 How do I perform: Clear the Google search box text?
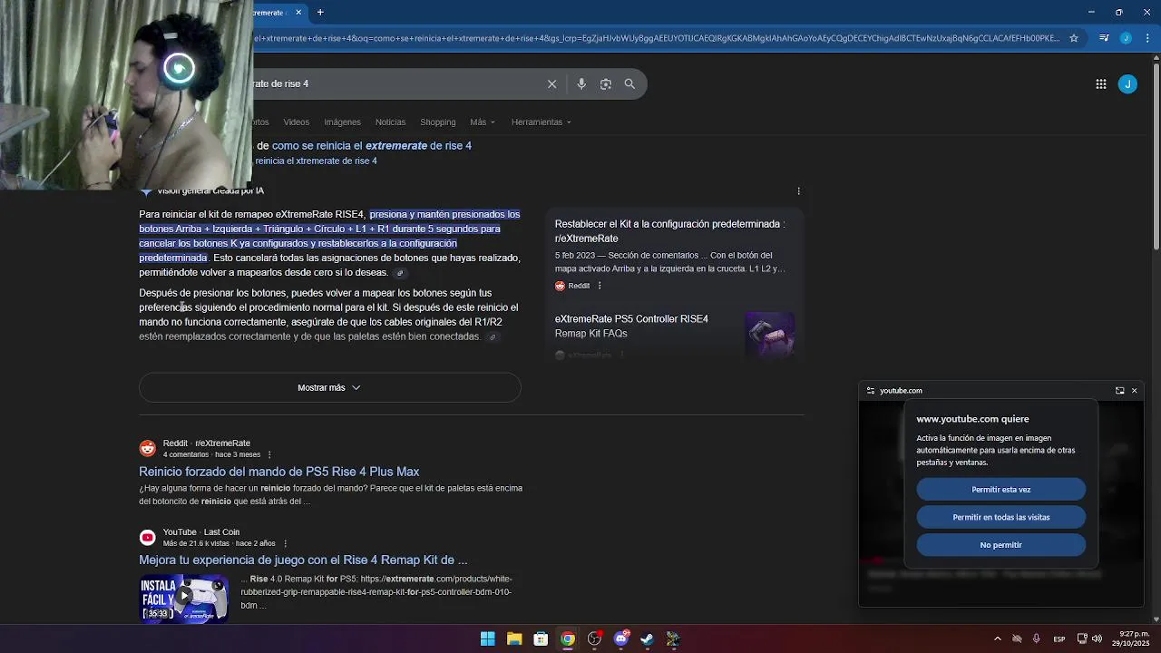point(551,83)
